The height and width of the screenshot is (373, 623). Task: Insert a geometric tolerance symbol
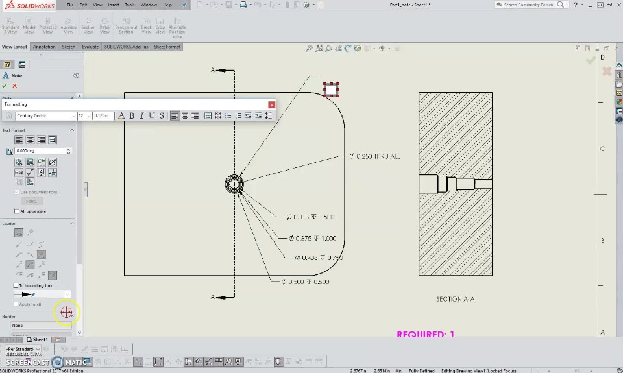pos(19,173)
